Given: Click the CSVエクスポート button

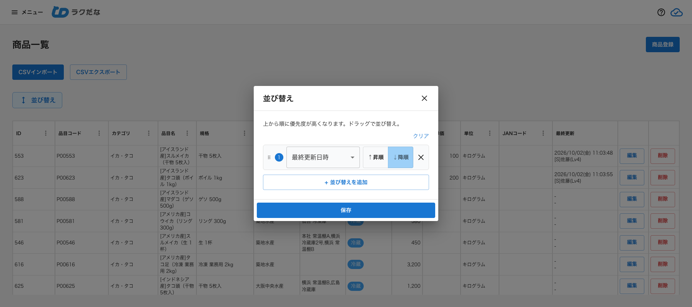Looking at the screenshot, I should (x=98, y=72).
